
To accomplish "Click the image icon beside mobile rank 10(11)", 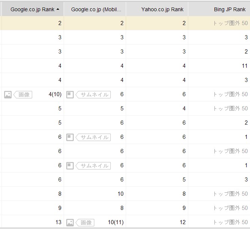I will coord(70,223).
